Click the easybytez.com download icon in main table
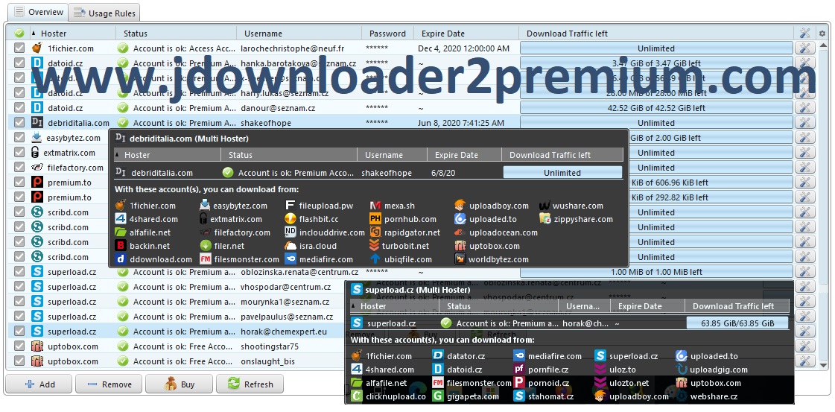 coord(36,138)
